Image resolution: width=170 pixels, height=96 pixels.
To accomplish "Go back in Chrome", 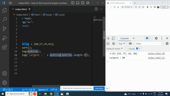I will point(107,7).
